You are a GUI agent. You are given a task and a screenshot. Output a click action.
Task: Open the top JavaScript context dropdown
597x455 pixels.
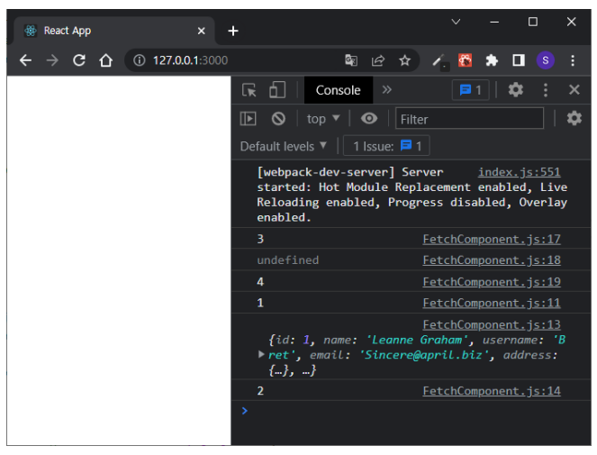click(x=323, y=119)
